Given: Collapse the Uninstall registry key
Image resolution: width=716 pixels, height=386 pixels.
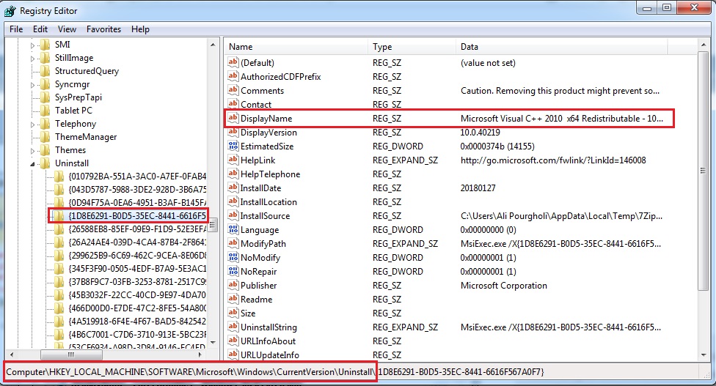Looking at the screenshot, I should point(33,163).
